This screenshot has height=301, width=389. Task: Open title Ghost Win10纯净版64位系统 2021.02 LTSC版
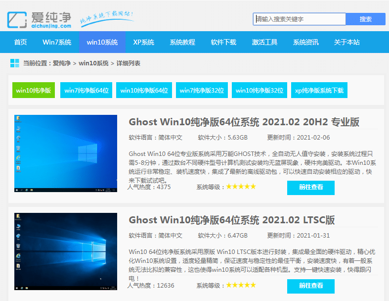point(232,220)
